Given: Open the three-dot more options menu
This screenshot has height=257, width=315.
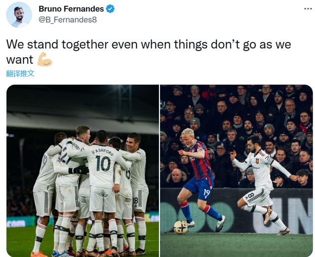Looking at the screenshot, I should [308, 9].
